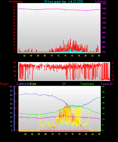Select the 990 value on the Luftdruck axis
This screenshot has height=142, width=118.
pos(104,37)
